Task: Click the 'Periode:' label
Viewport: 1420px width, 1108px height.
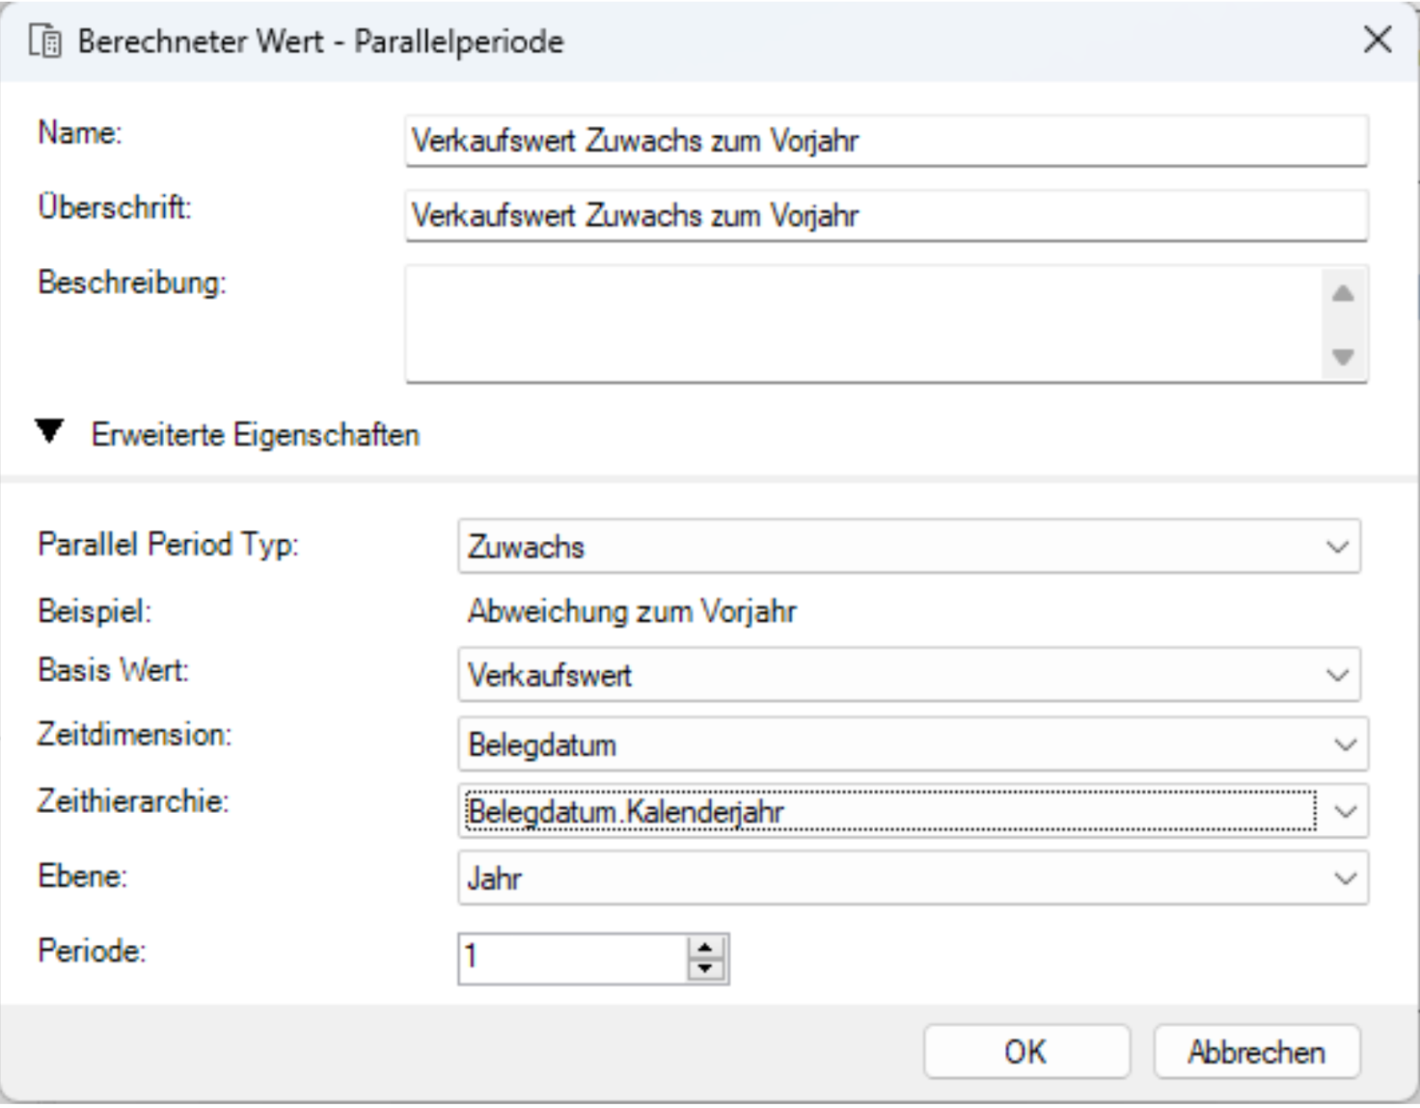Action: coord(91,951)
